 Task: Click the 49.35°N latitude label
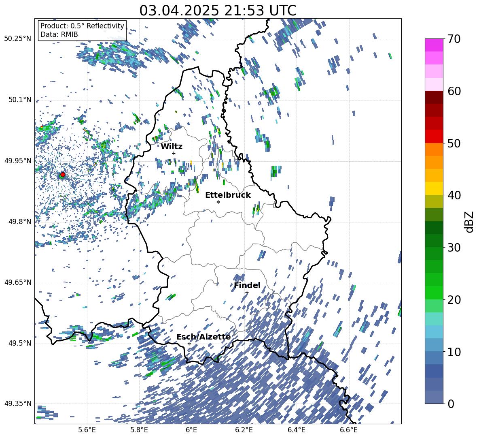(18, 404)
